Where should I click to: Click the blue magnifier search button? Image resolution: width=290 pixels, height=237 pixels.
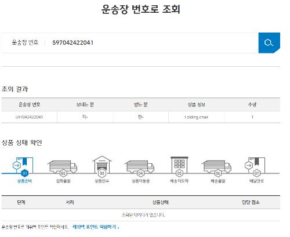coord(269,43)
